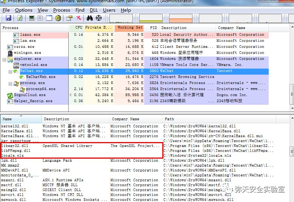
Task: Sort lower pane by Description column header
Action: click(75, 119)
